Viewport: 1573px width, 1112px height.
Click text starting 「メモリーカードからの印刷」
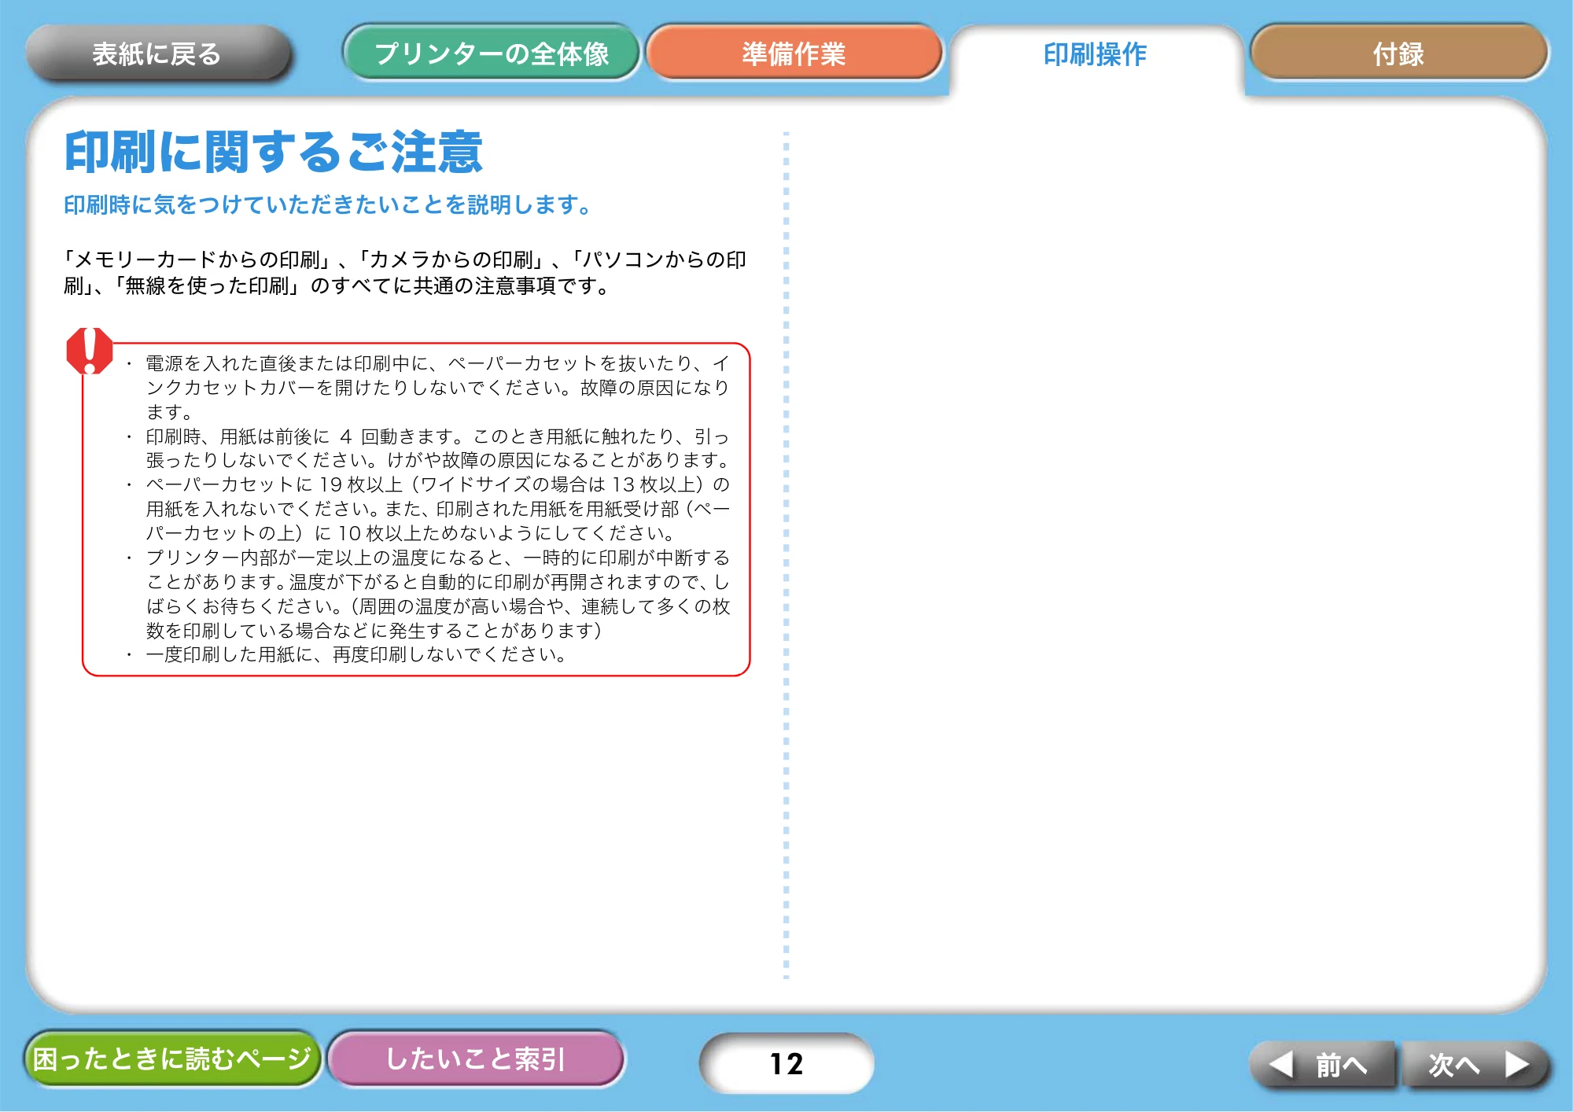pos(405,272)
